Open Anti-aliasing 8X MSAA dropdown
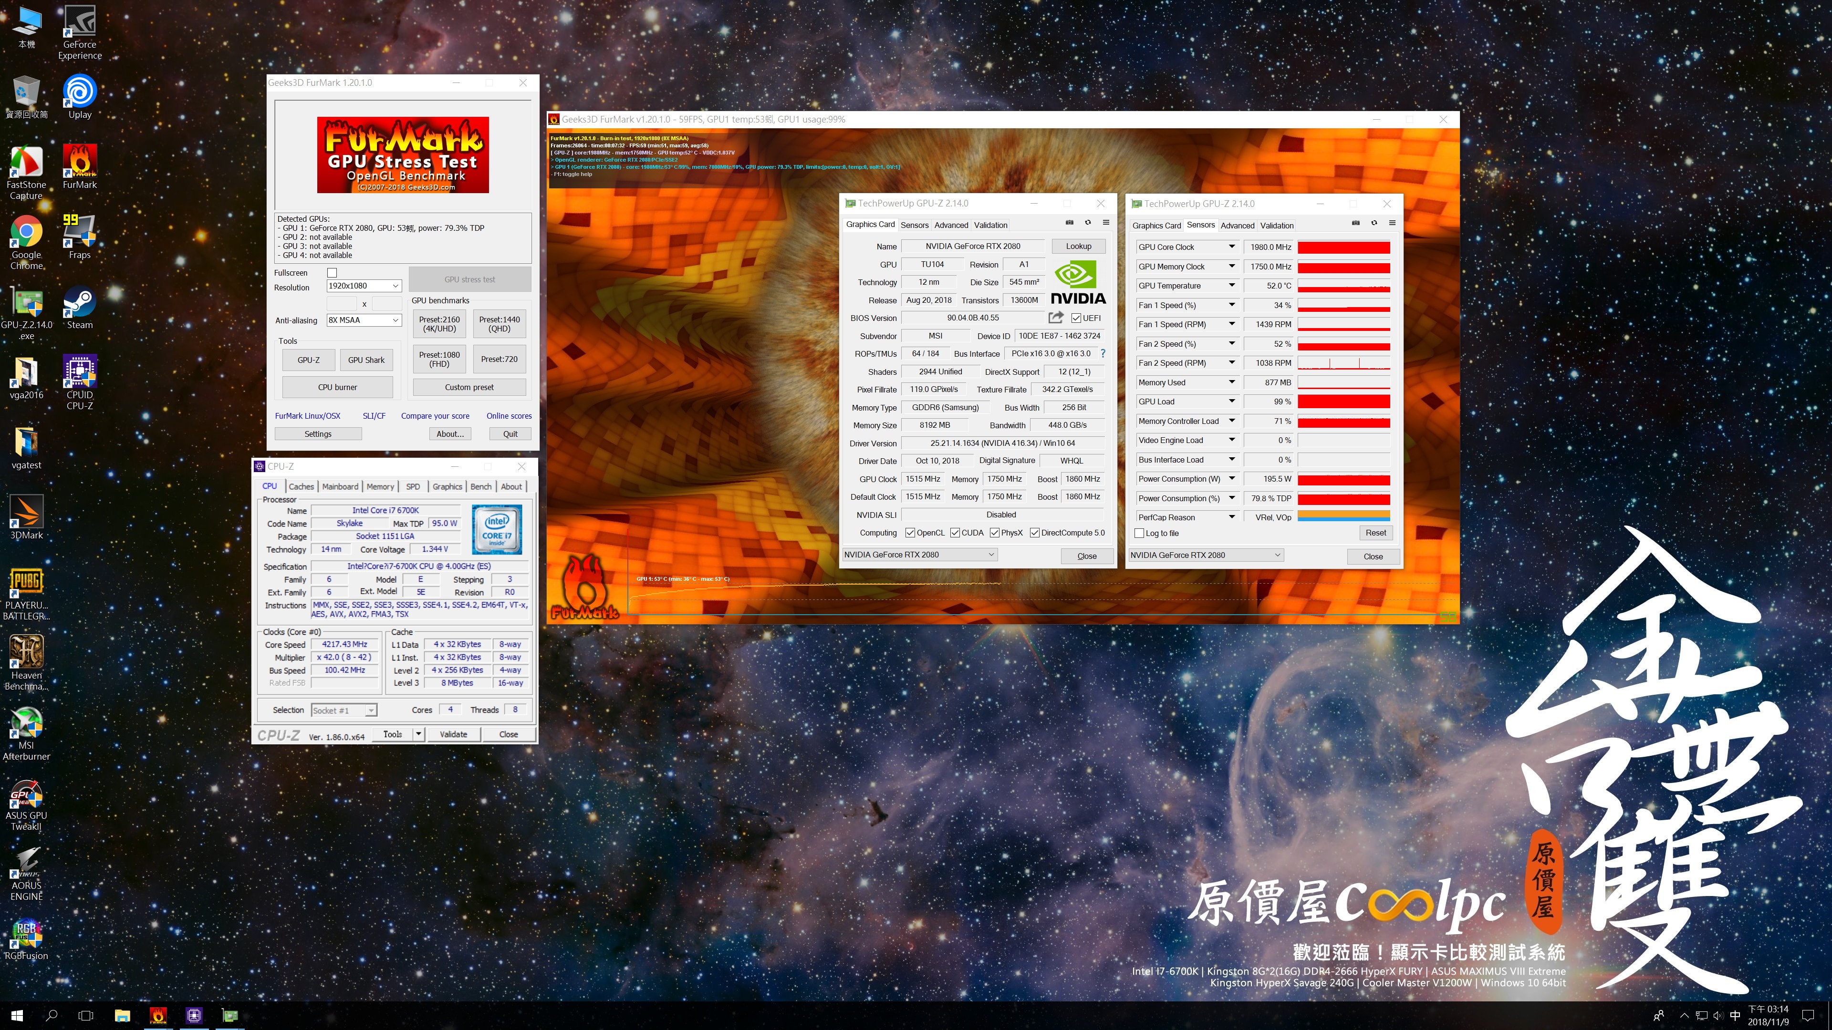1832x1030 pixels. tap(364, 320)
